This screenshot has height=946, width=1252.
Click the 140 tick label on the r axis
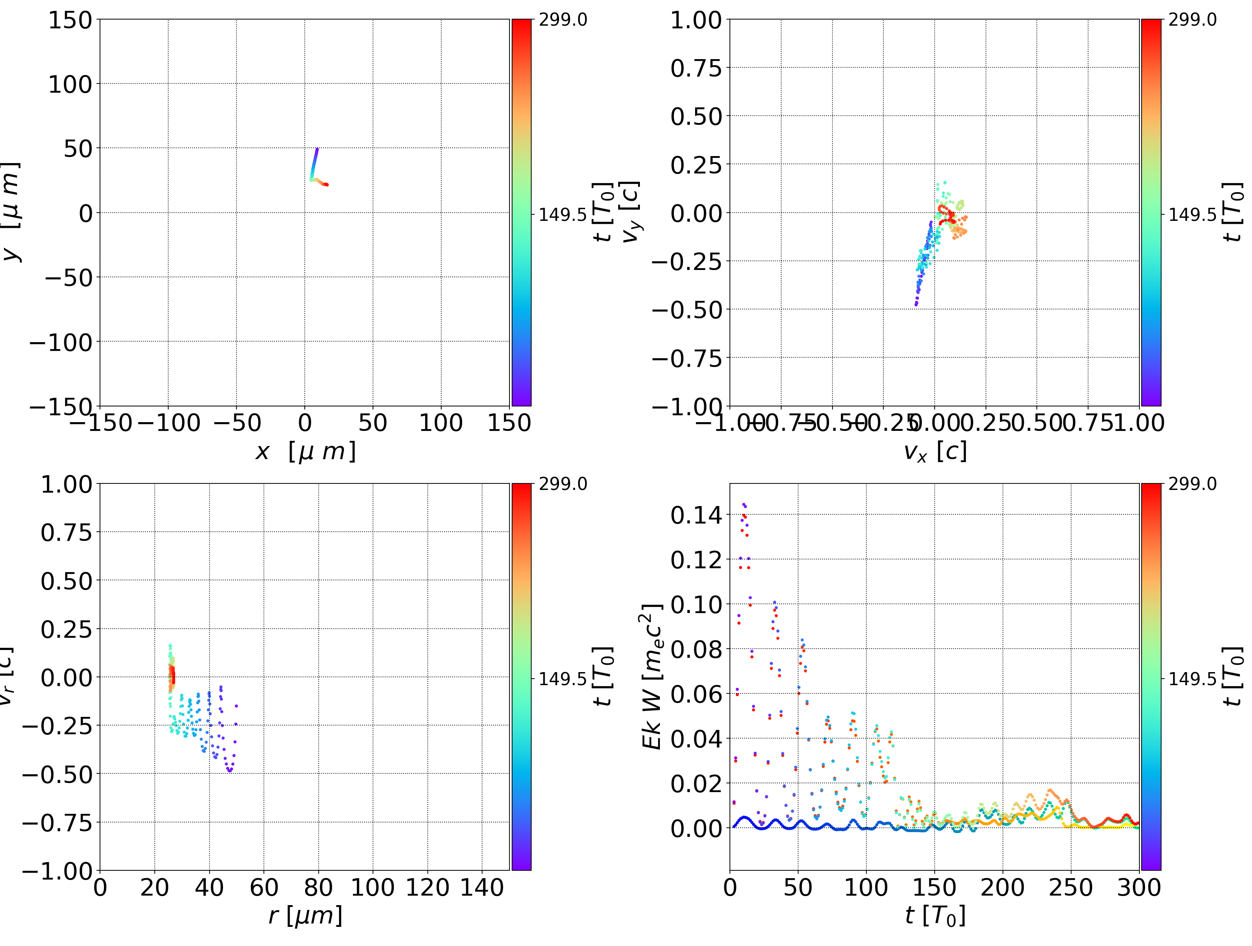482,887
